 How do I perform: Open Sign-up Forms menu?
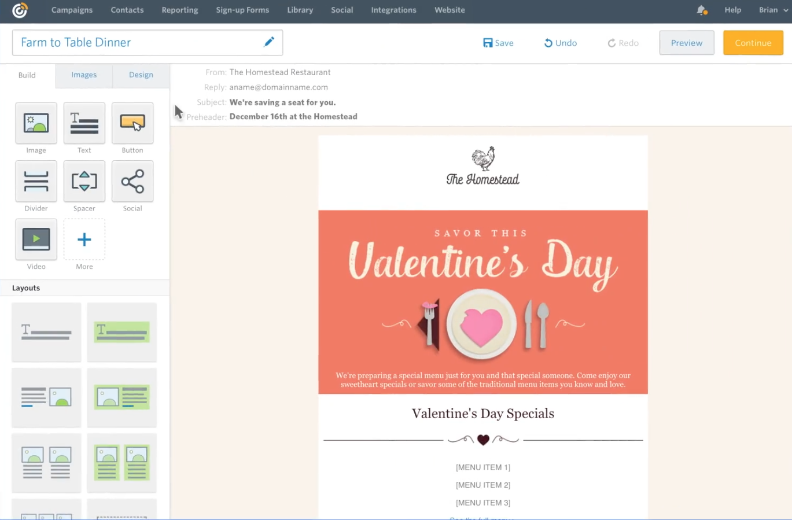click(242, 10)
